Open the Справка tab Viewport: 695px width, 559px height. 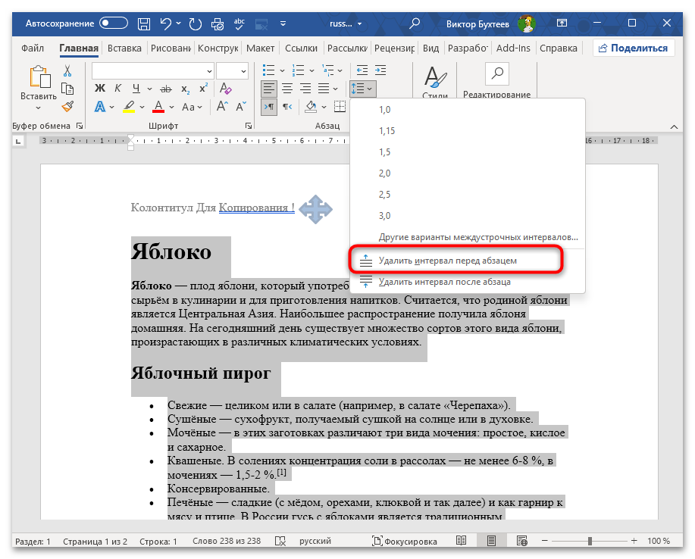(559, 48)
